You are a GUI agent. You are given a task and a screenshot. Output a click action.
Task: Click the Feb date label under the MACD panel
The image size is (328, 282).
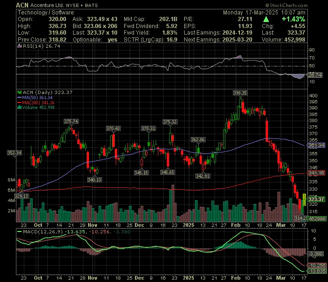[x=236, y=278]
